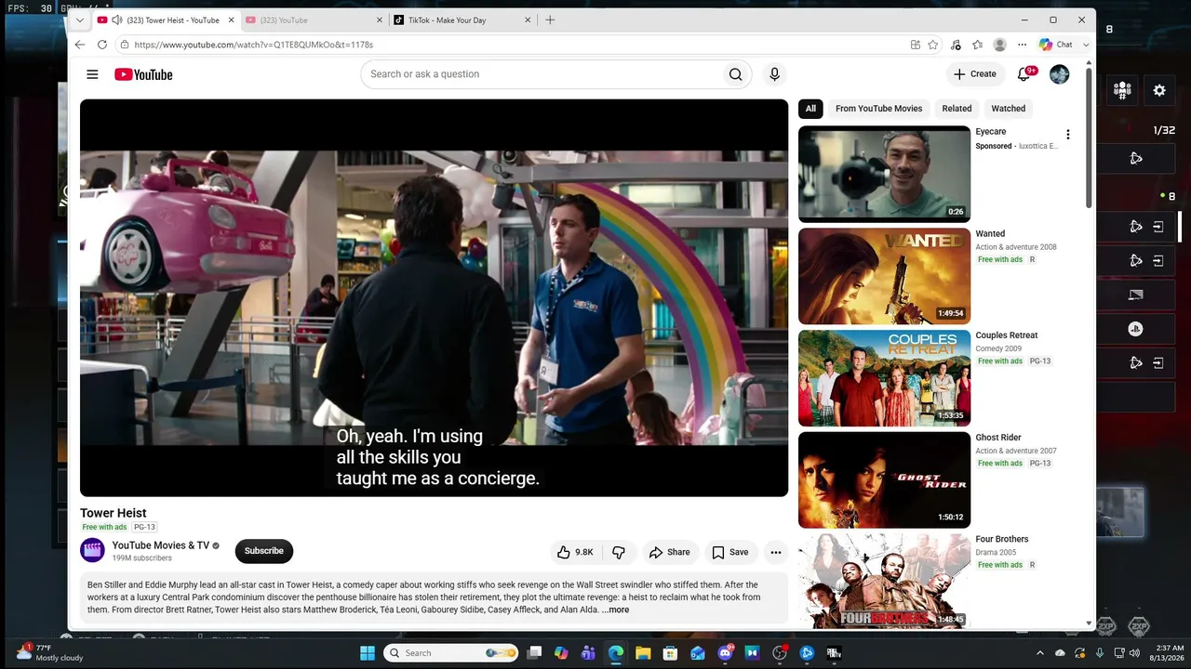Go to YouTube home via logo
Screen dimensions: 1191x669
coord(143,74)
